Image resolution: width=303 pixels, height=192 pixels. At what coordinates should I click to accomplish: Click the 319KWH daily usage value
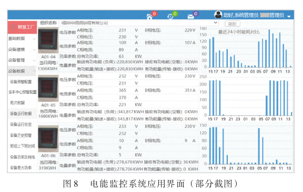click(x=47, y=168)
